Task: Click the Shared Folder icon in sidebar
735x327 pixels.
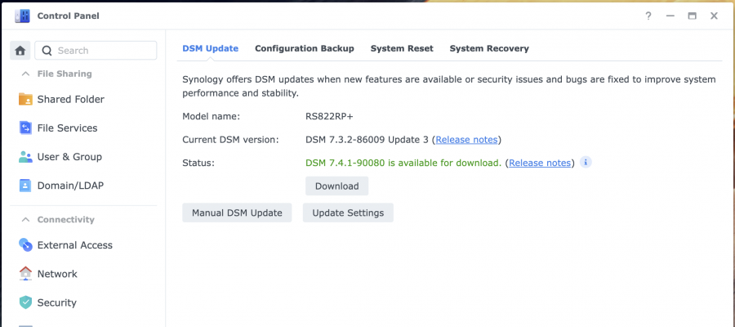Action: pos(25,100)
